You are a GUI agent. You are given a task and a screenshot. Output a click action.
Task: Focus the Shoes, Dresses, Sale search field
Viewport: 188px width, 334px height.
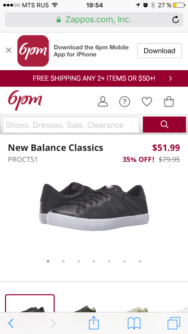pyautogui.click(x=71, y=125)
